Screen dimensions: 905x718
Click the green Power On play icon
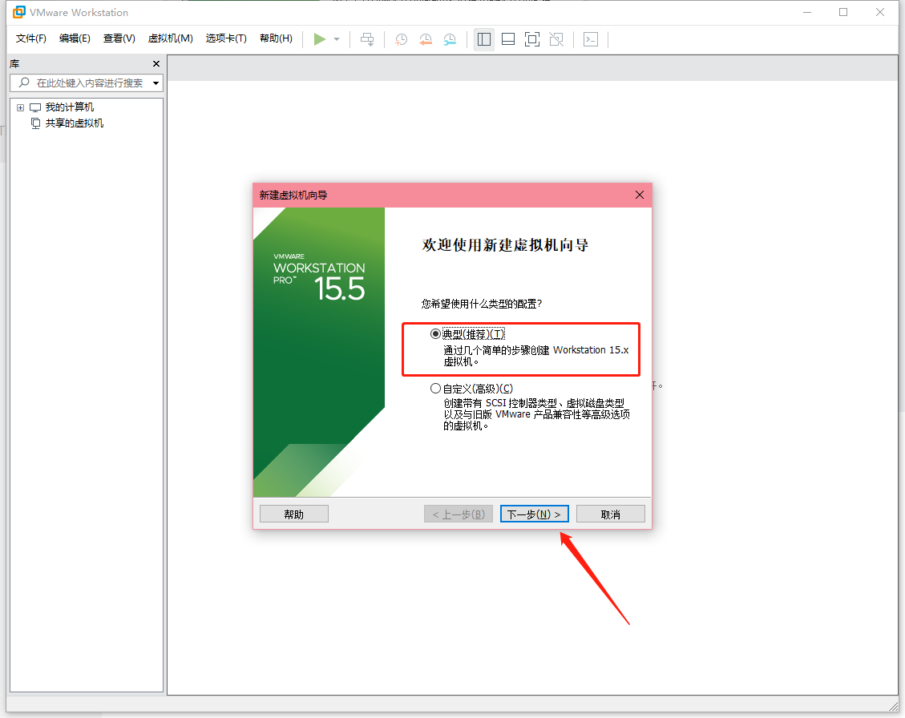(319, 39)
